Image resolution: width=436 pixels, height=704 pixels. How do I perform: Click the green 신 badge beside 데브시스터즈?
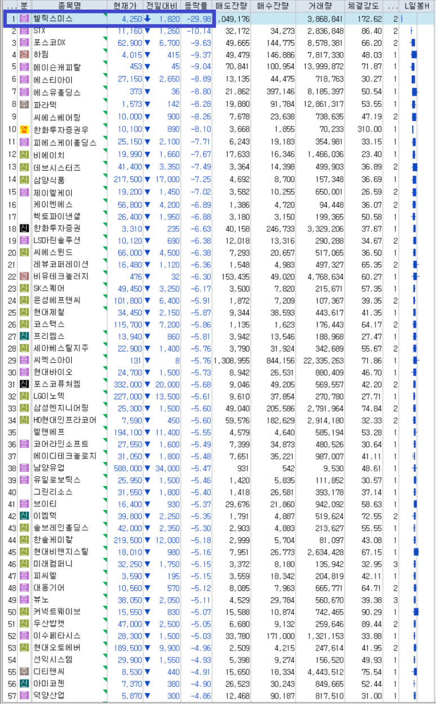[24, 167]
